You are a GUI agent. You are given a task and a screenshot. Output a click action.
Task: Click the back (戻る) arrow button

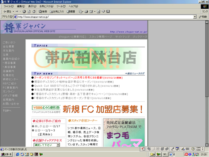(x=7, y=12)
